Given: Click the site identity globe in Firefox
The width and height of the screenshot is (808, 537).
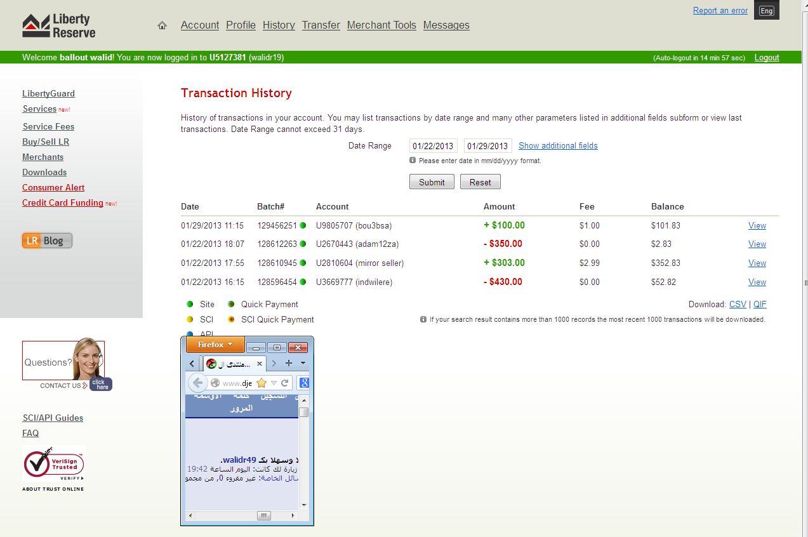Looking at the screenshot, I should pyautogui.click(x=215, y=383).
